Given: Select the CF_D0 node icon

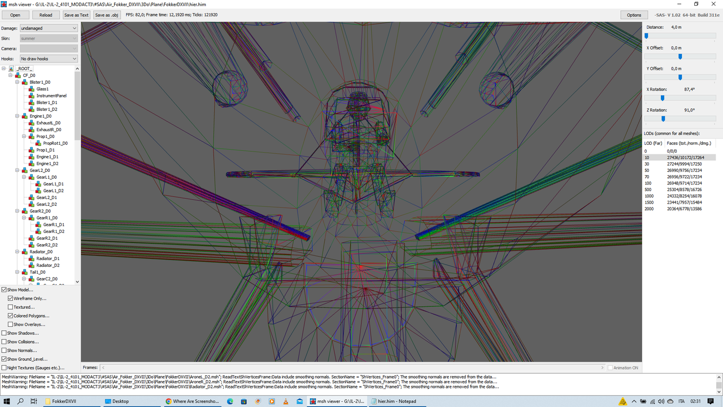Looking at the screenshot, I should point(17,75).
